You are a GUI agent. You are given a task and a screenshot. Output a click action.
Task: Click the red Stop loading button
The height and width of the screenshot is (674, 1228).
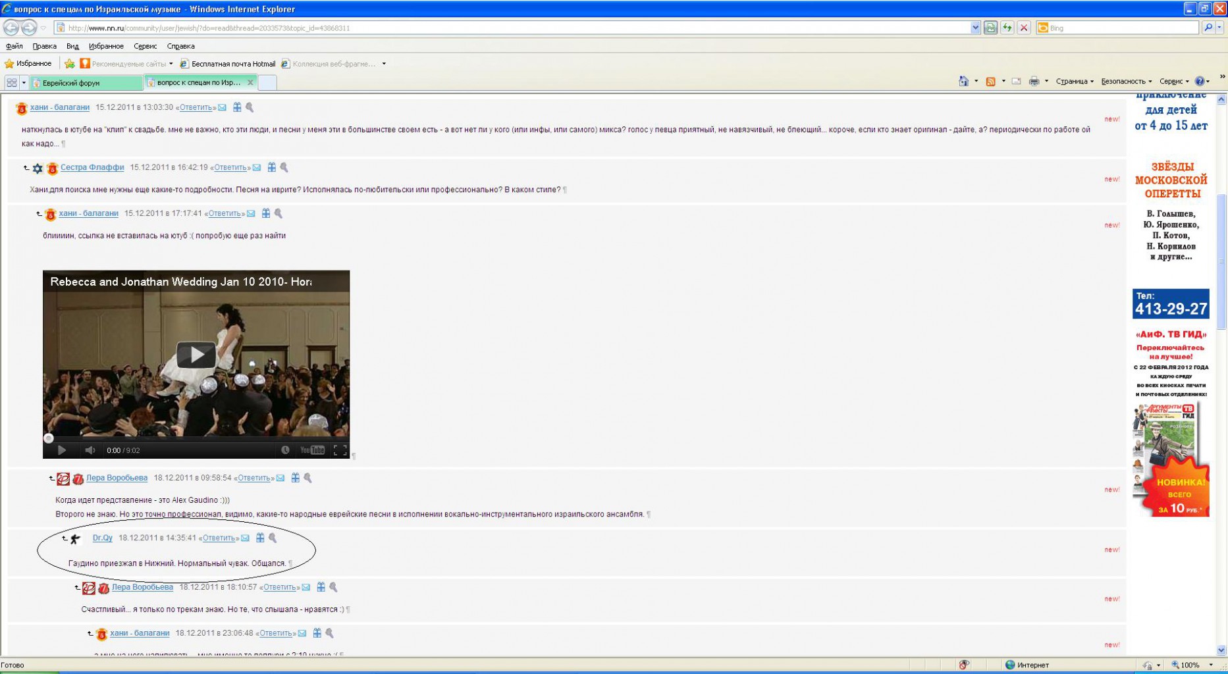point(1023,28)
